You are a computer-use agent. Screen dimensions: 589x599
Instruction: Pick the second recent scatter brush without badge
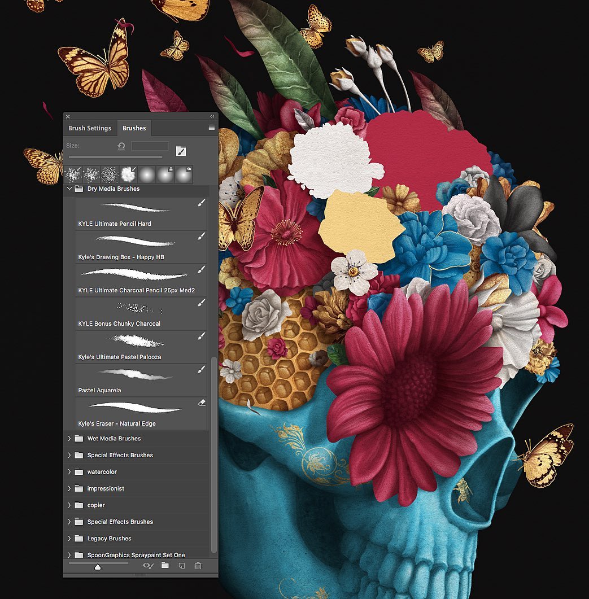coord(91,174)
